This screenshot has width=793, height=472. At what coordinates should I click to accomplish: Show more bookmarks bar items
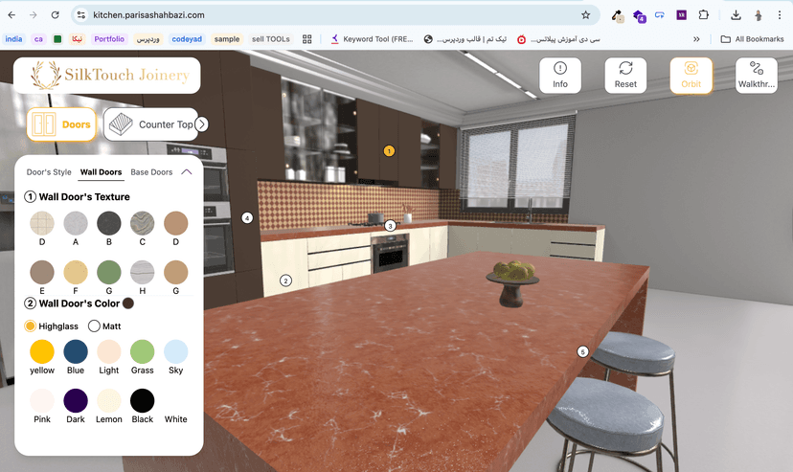pos(696,39)
